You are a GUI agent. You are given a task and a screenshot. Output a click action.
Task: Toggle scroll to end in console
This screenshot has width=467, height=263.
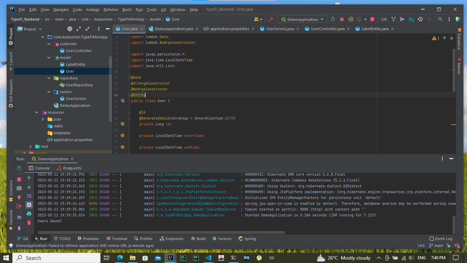[29, 204]
